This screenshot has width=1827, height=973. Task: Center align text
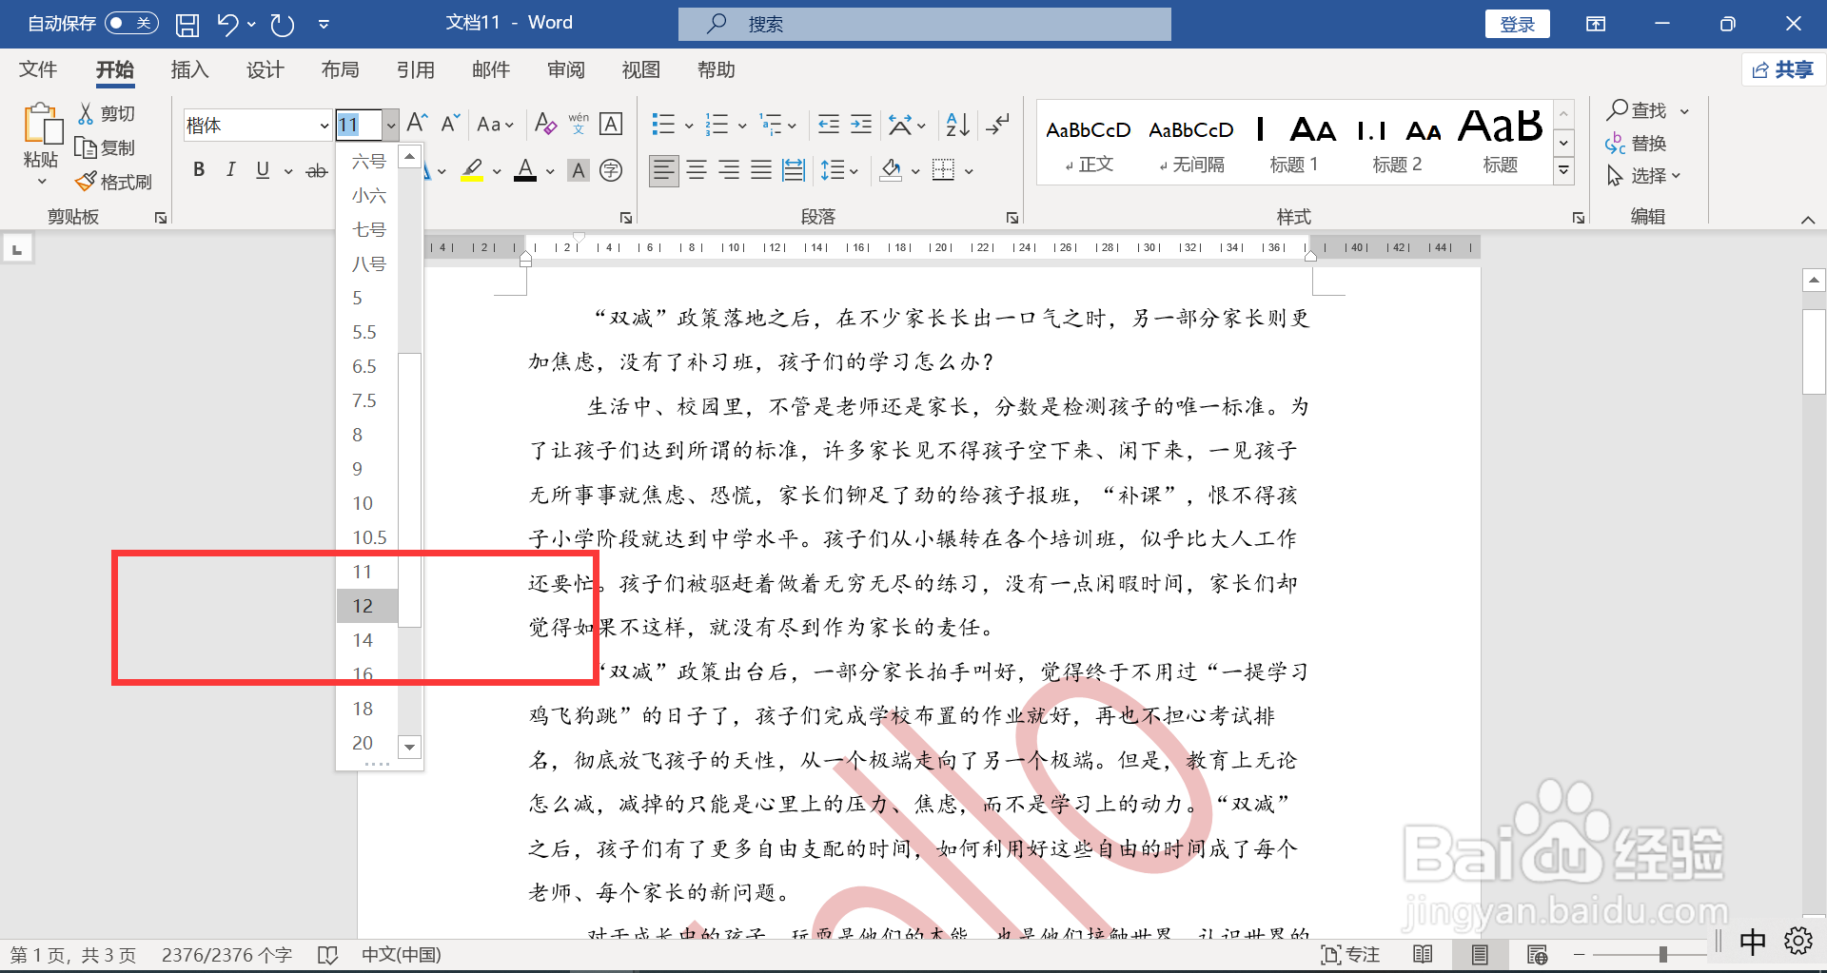pos(697,170)
